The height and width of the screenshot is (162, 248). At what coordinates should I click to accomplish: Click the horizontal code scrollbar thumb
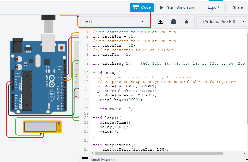coord(159,153)
